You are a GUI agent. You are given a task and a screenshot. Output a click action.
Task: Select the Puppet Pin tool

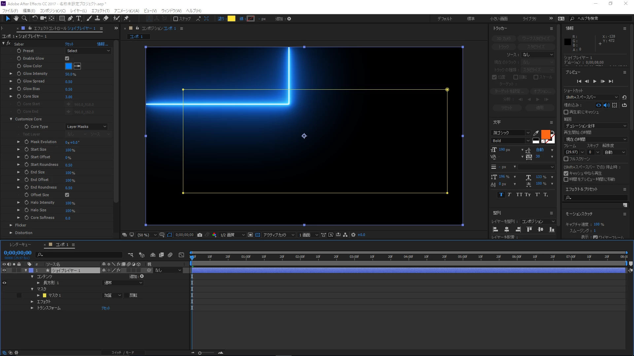point(126,18)
